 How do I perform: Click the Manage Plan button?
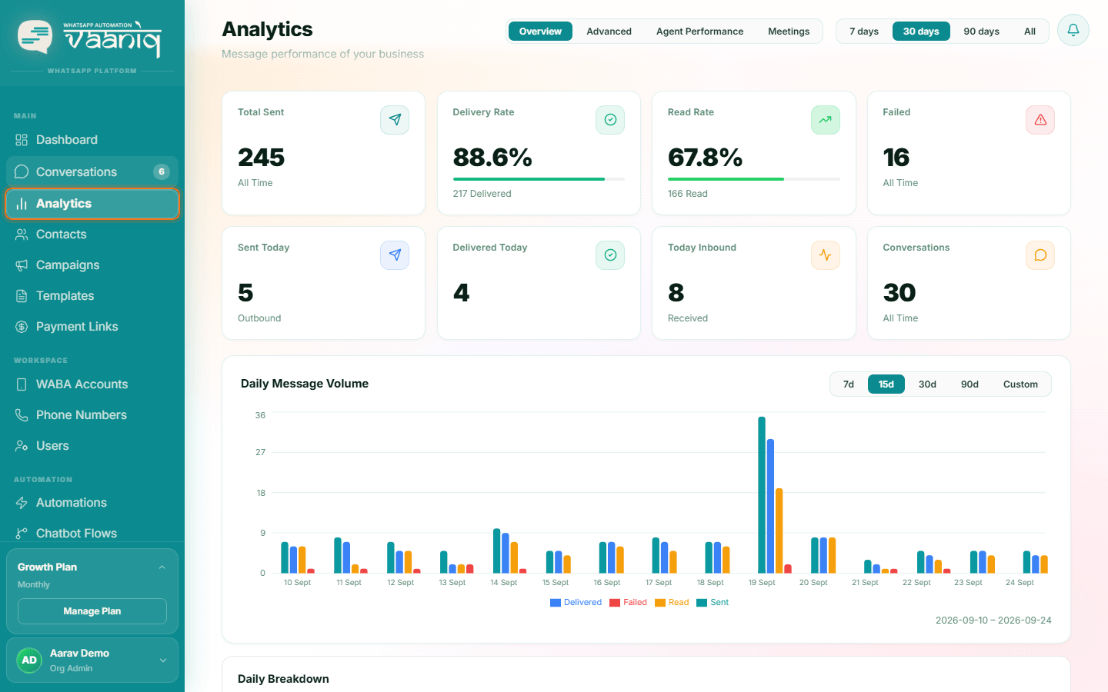click(x=92, y=611)
